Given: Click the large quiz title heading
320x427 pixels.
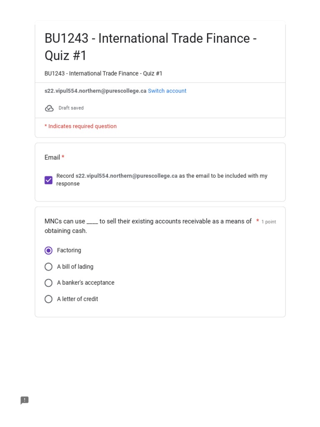Looking at the screenshot, I should [150, 47].
